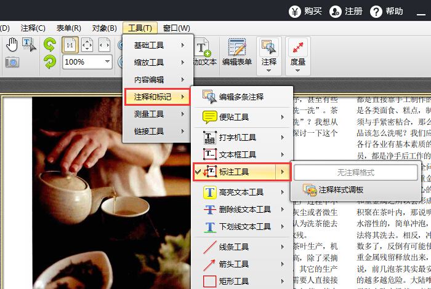The image size is (431, 289).
Task: Select 高亮文本工具 highlight tool
Action: pyautogui.click(x=243, y=192)
